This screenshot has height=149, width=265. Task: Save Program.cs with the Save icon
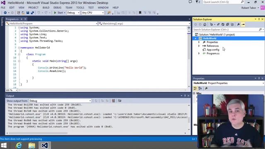click(28, 13)
